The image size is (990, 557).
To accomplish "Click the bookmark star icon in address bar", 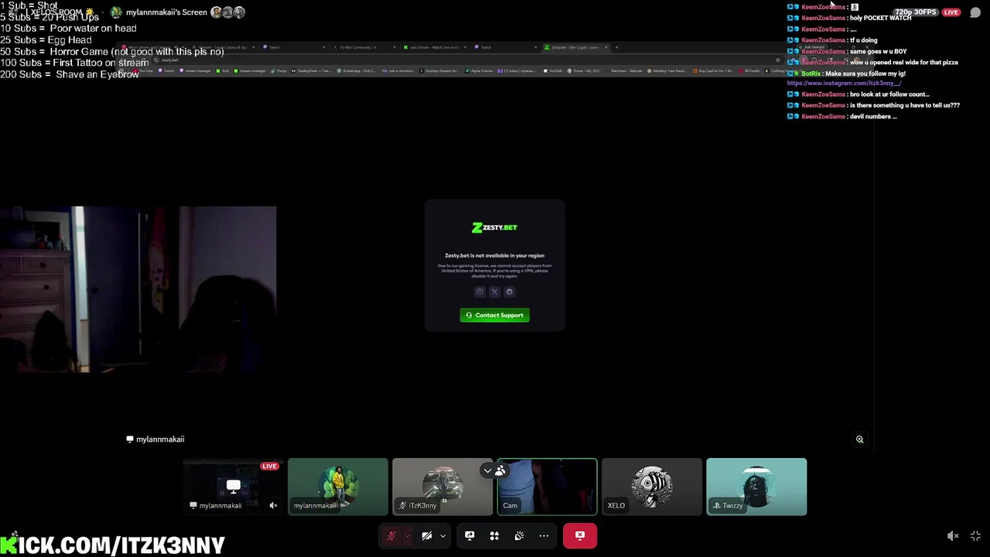I will click(778, 60).
